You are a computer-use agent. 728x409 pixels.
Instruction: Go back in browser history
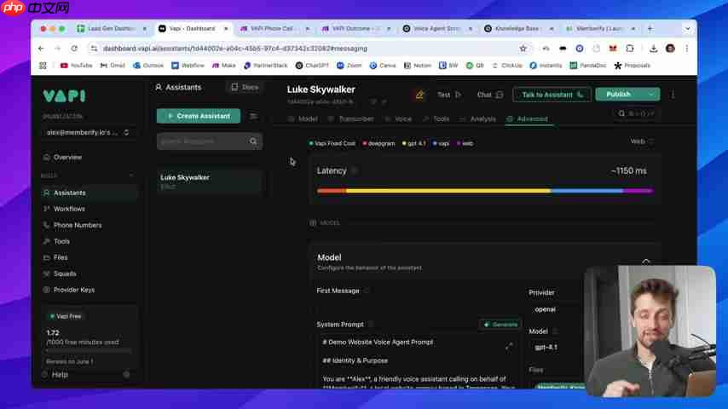coord(41,49)
